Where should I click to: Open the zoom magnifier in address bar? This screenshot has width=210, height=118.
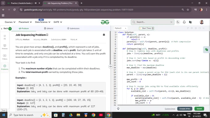pos(183,10)
